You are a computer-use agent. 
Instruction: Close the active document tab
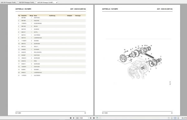pyautogui.click(x=57, y=2)
